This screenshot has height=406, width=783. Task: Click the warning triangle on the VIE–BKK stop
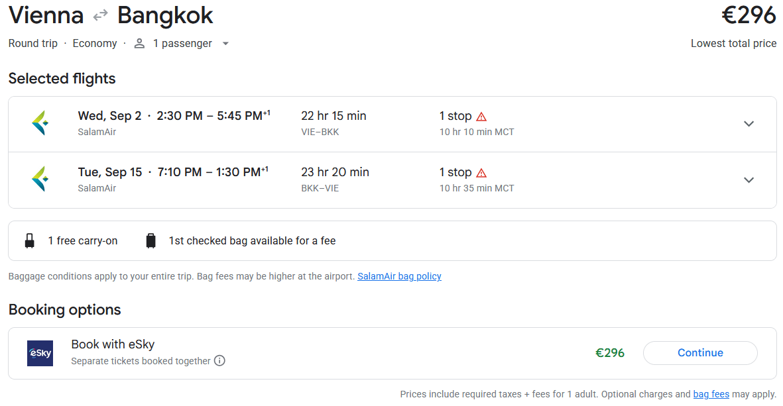(481, 117)
